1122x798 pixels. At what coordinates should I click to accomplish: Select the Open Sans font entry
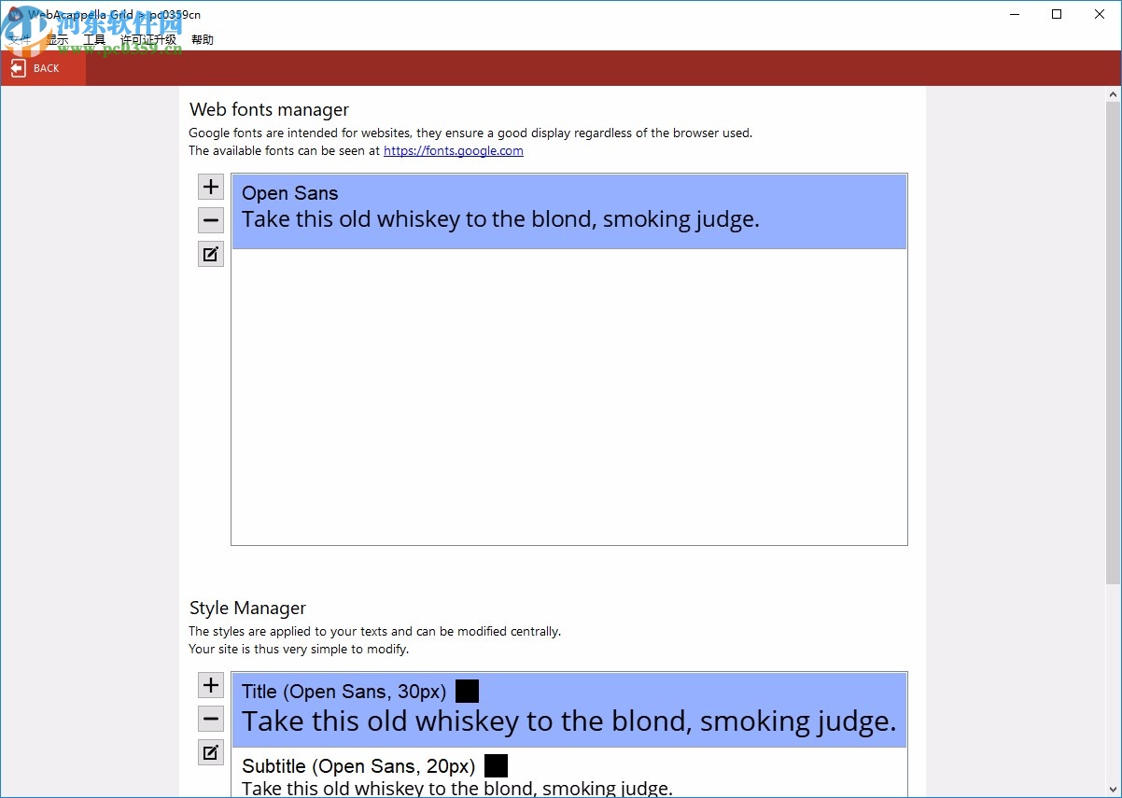point(569,211)
